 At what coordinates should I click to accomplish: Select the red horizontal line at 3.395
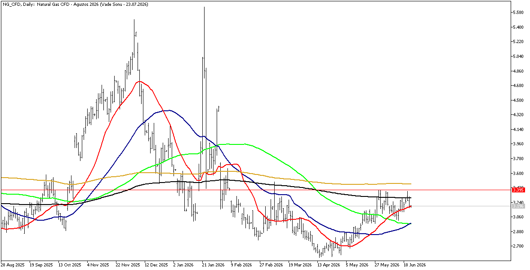coord(256,190)
